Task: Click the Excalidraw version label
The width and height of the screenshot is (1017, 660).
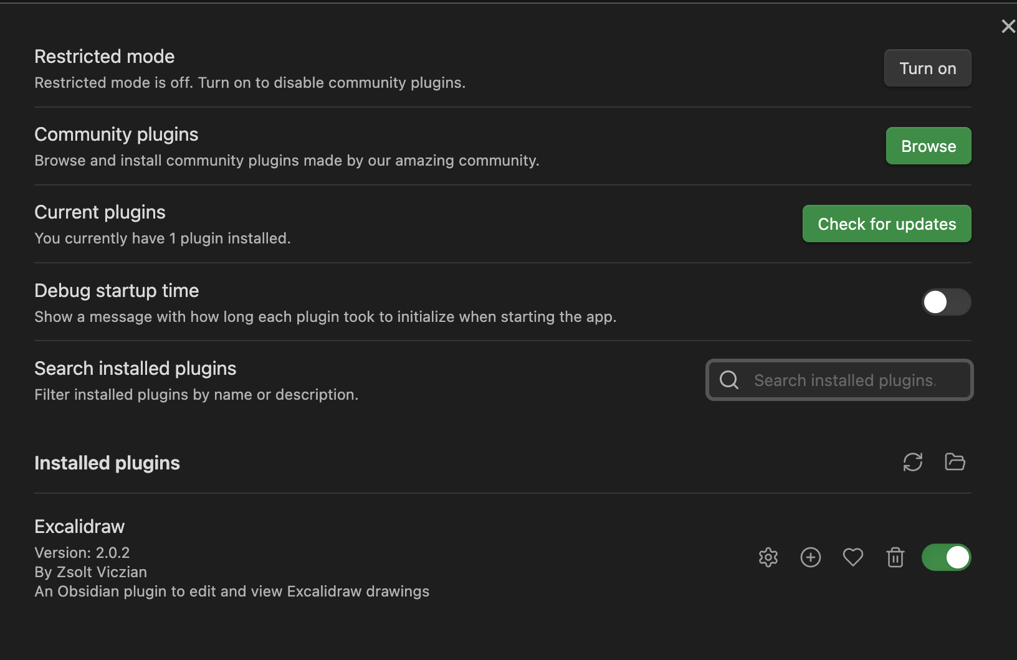Action: pyautogui.click(x=82, y=552)
